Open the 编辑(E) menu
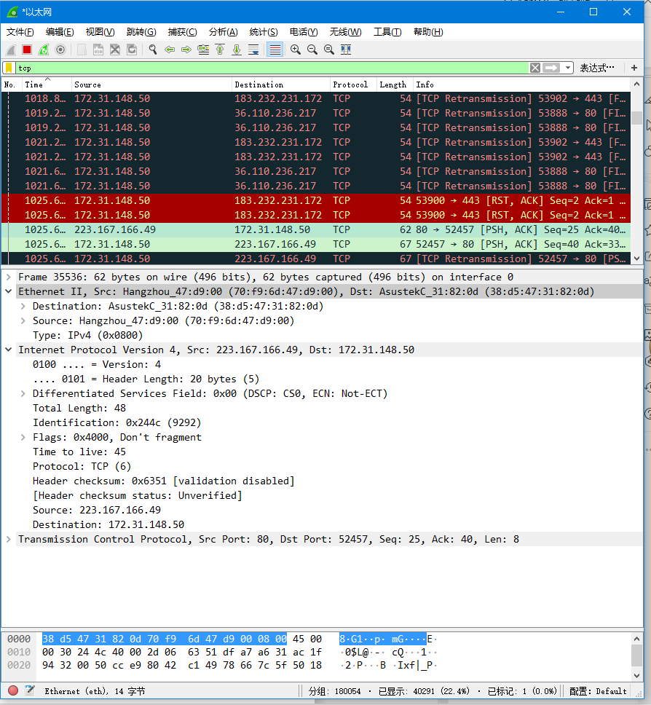Image resolution: width=651 pixels, height=705 pixels. tap(59, 32)
